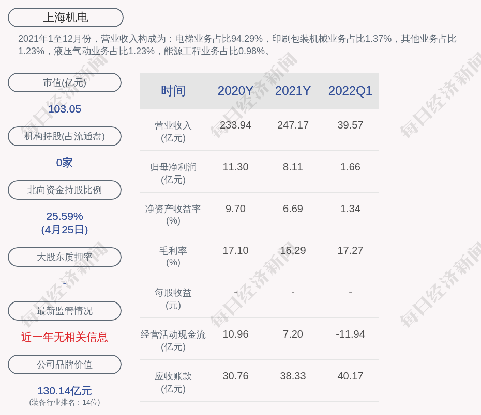Select the 归母净利润(亿元) row label

[173, 173]
